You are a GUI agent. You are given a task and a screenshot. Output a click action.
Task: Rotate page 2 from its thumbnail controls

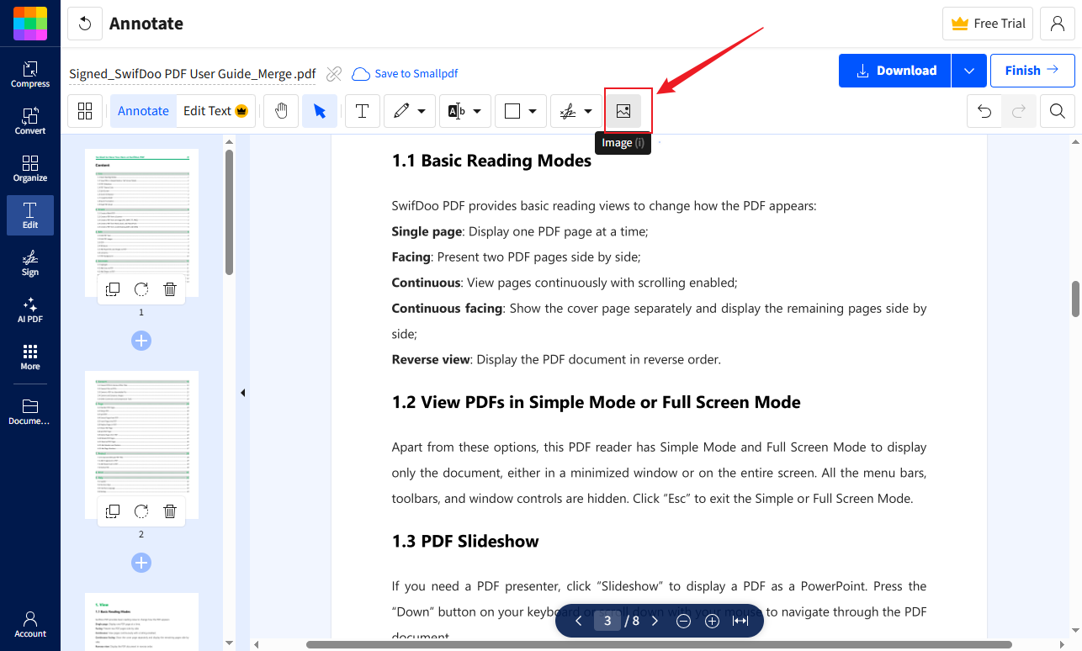[141, 511]
